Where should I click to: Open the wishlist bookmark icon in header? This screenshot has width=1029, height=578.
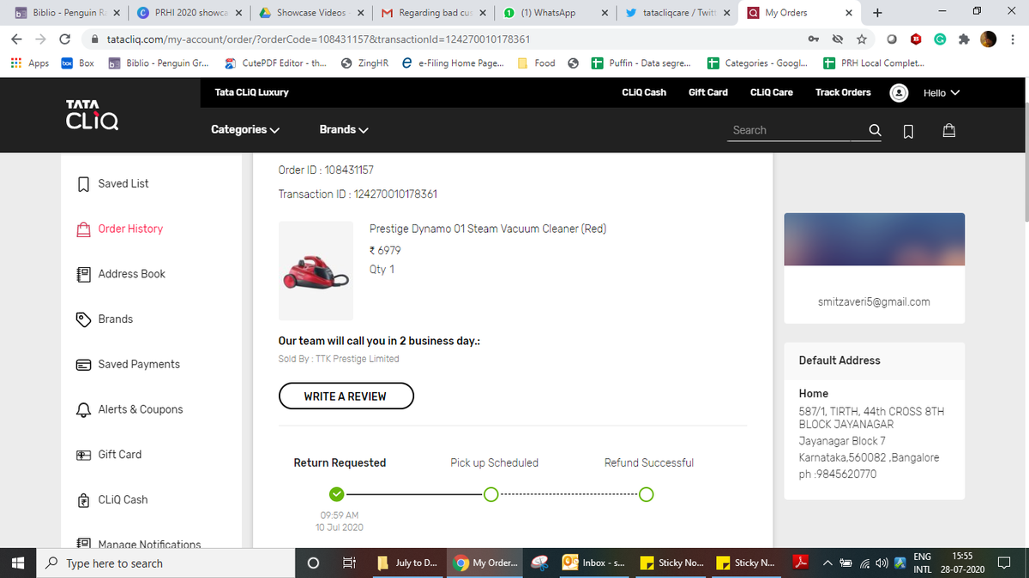pos(909,130)
